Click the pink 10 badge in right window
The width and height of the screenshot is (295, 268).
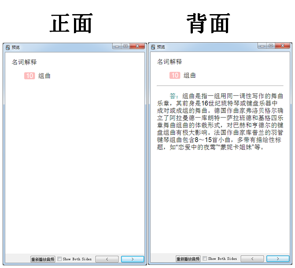175,75
